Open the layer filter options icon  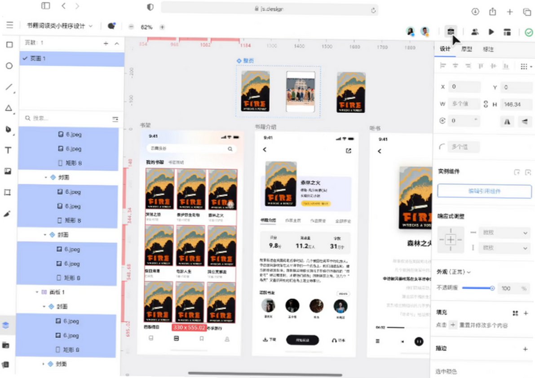tap(115, 119)
